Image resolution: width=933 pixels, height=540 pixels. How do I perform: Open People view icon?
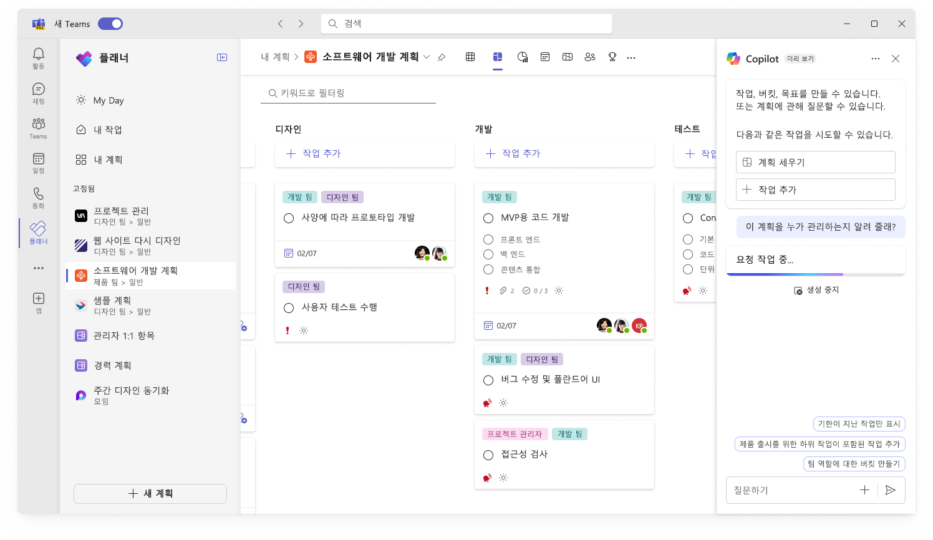tap(590, 57)
